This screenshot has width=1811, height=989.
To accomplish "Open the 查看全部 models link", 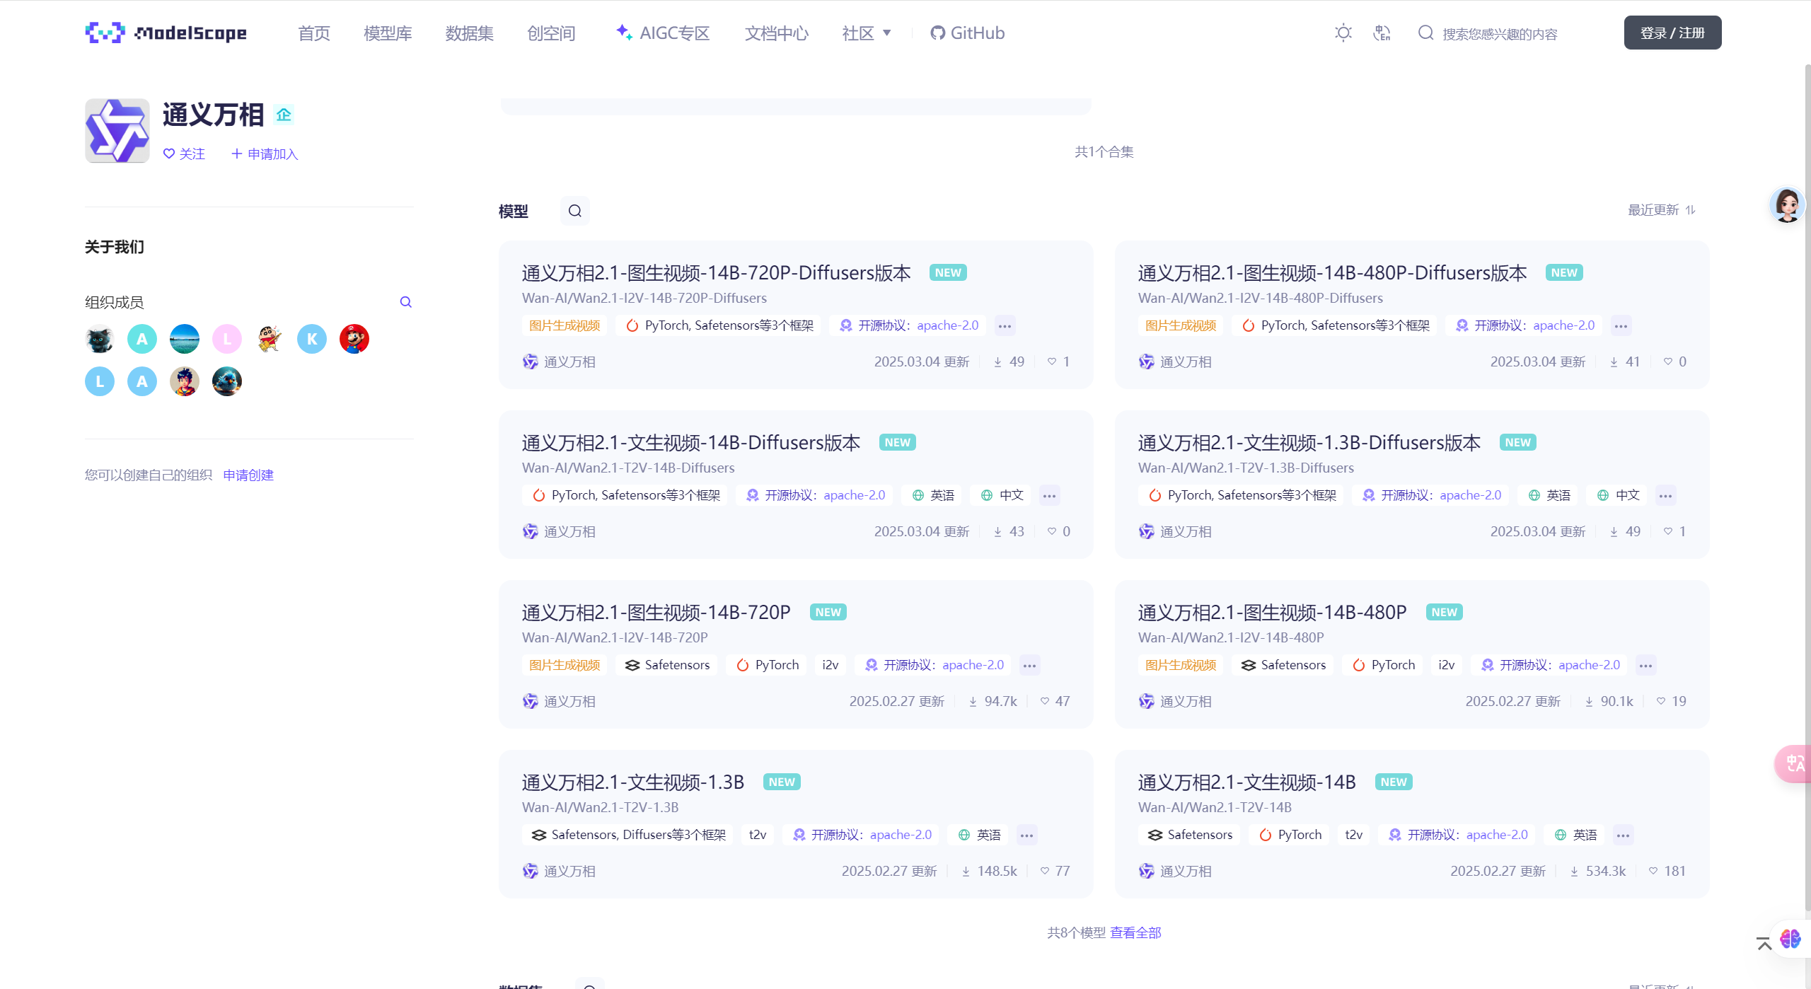I will click(x=1135, y=932).
